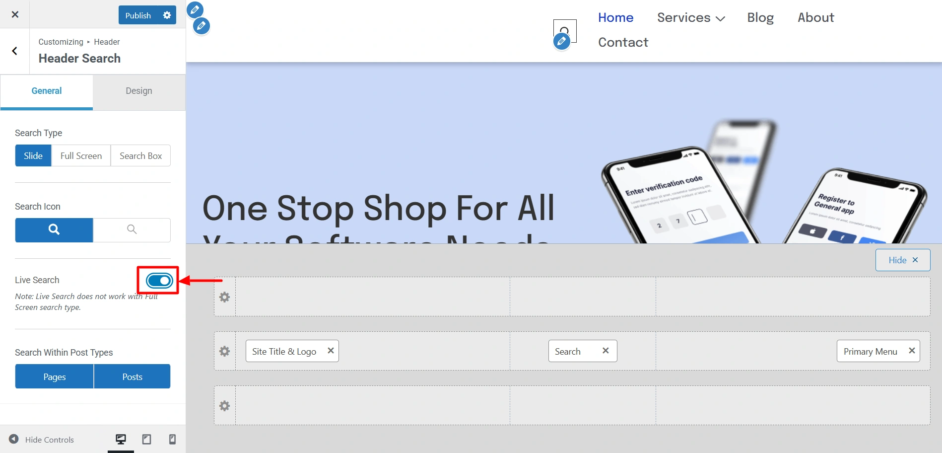Click the Hide builder button

click(903, 260)
